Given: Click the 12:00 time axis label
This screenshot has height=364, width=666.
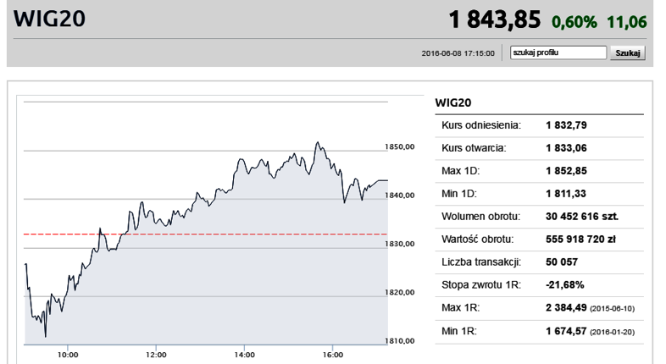Looking at the screenshot, I should pos(156,355).
